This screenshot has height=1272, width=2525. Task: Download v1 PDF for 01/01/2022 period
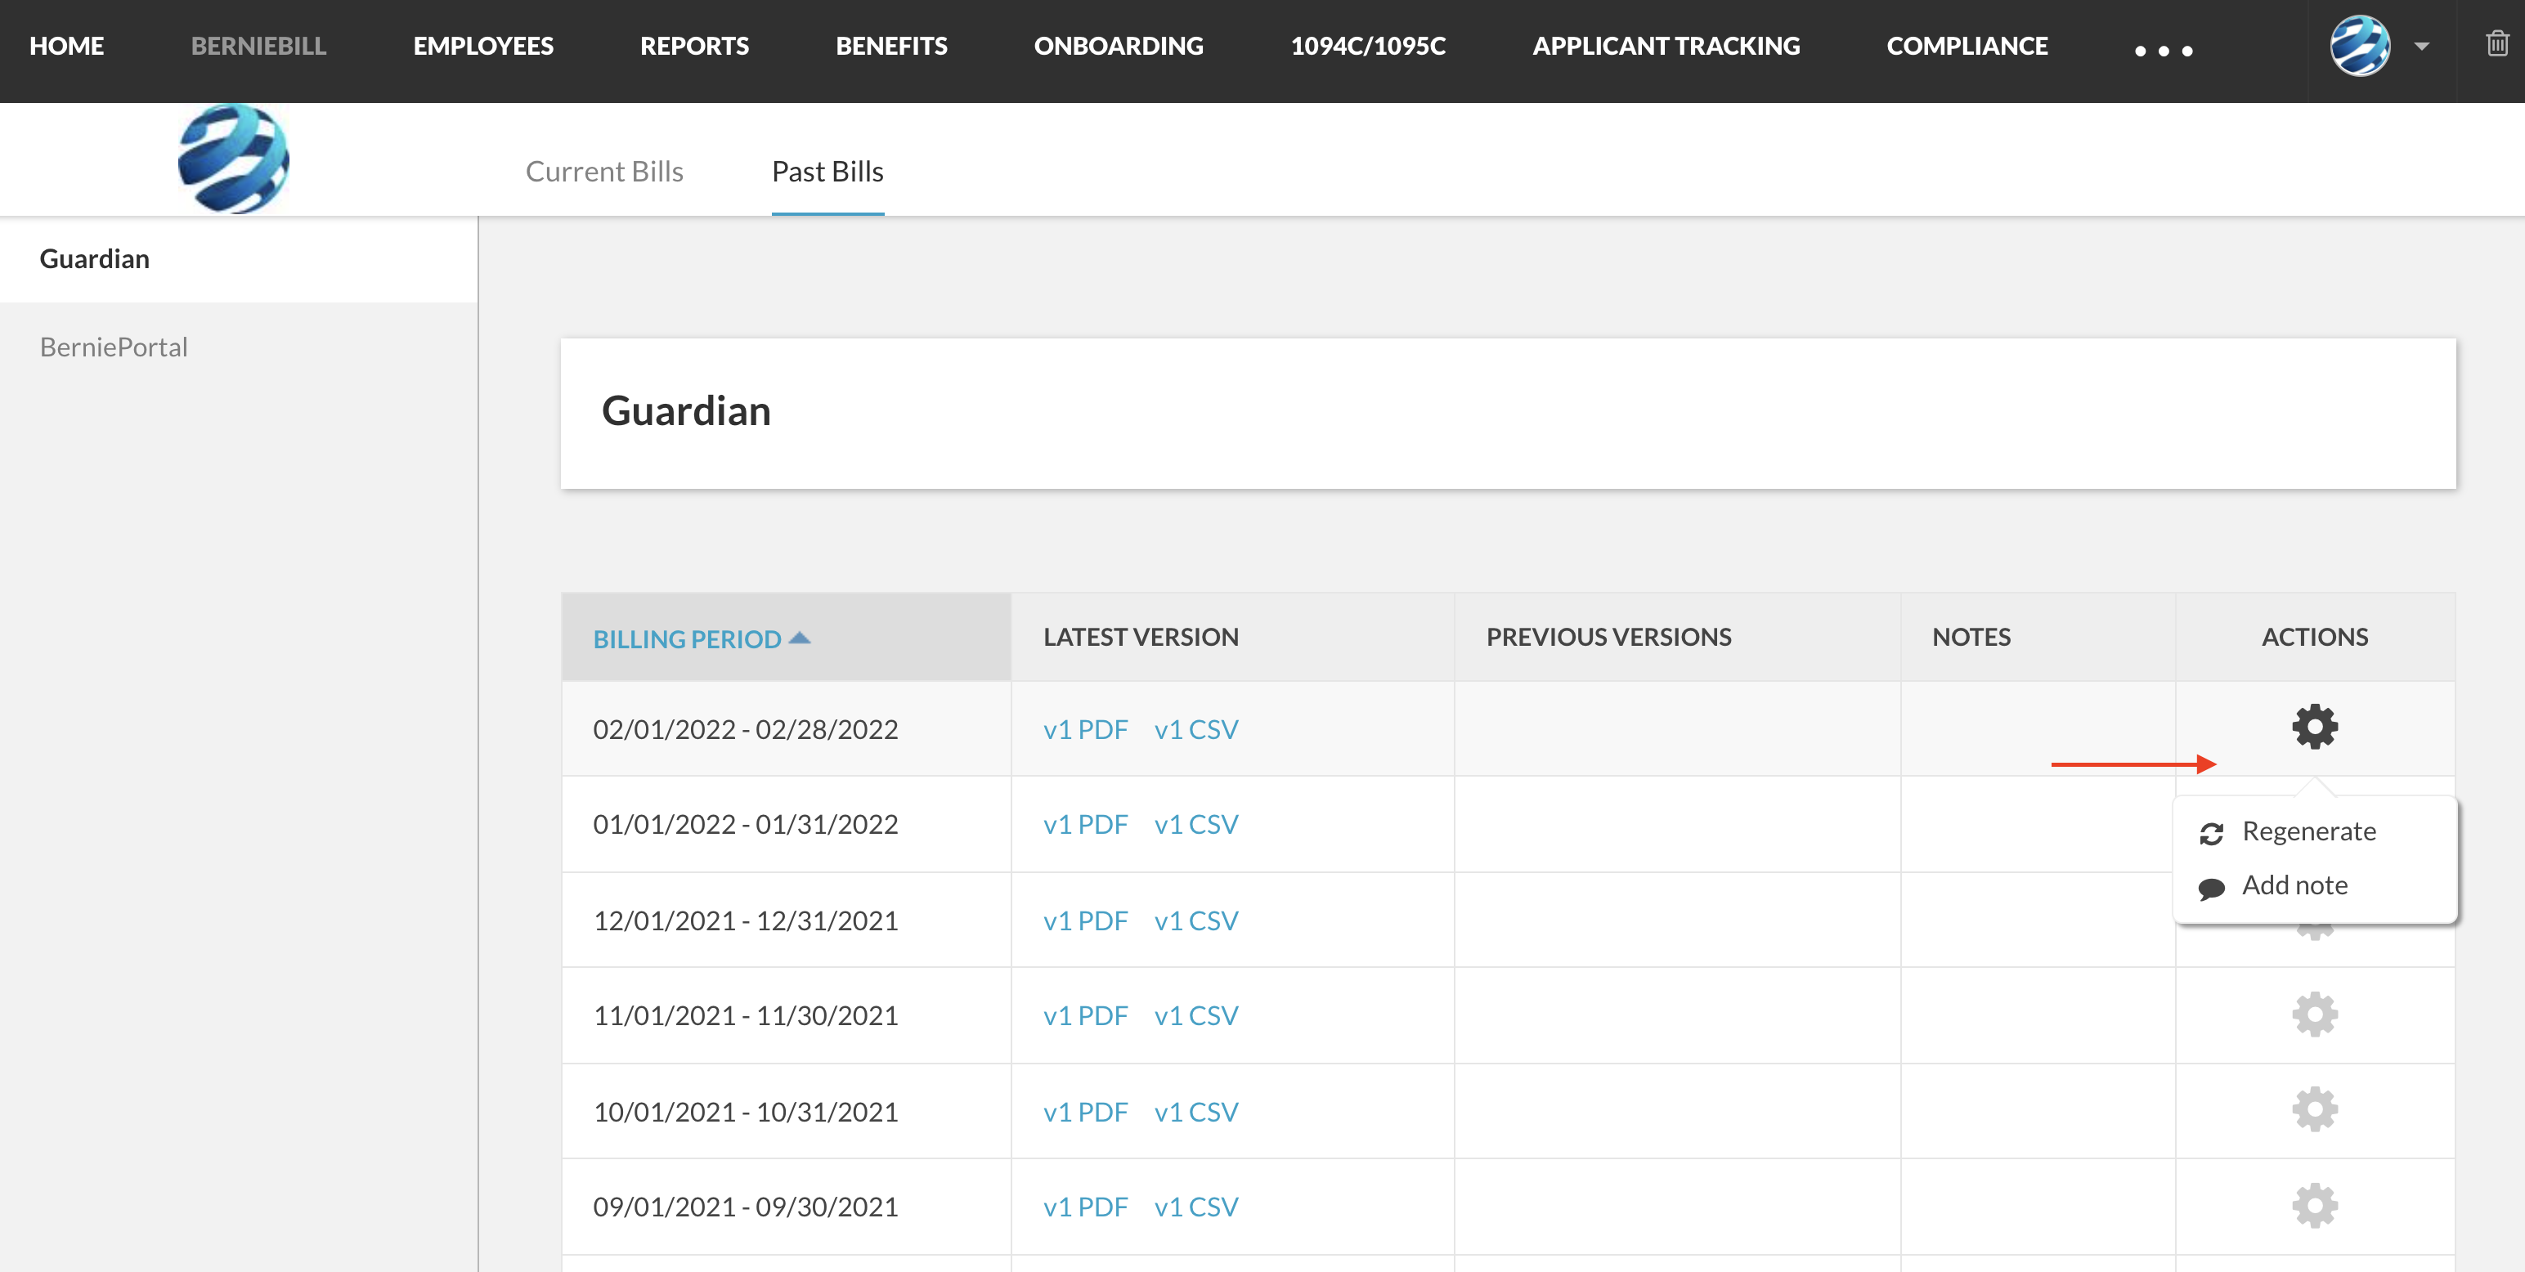pos(1085,825)
